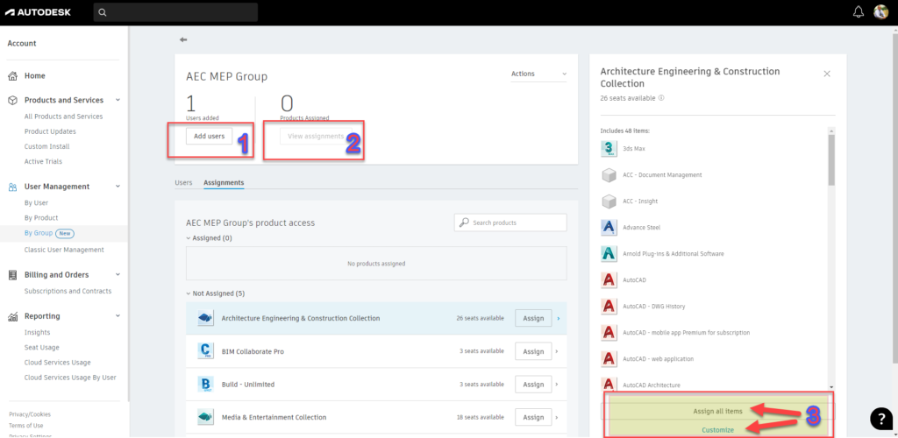
Task: Open the Terms of Use link
Action: pos(25,426)
